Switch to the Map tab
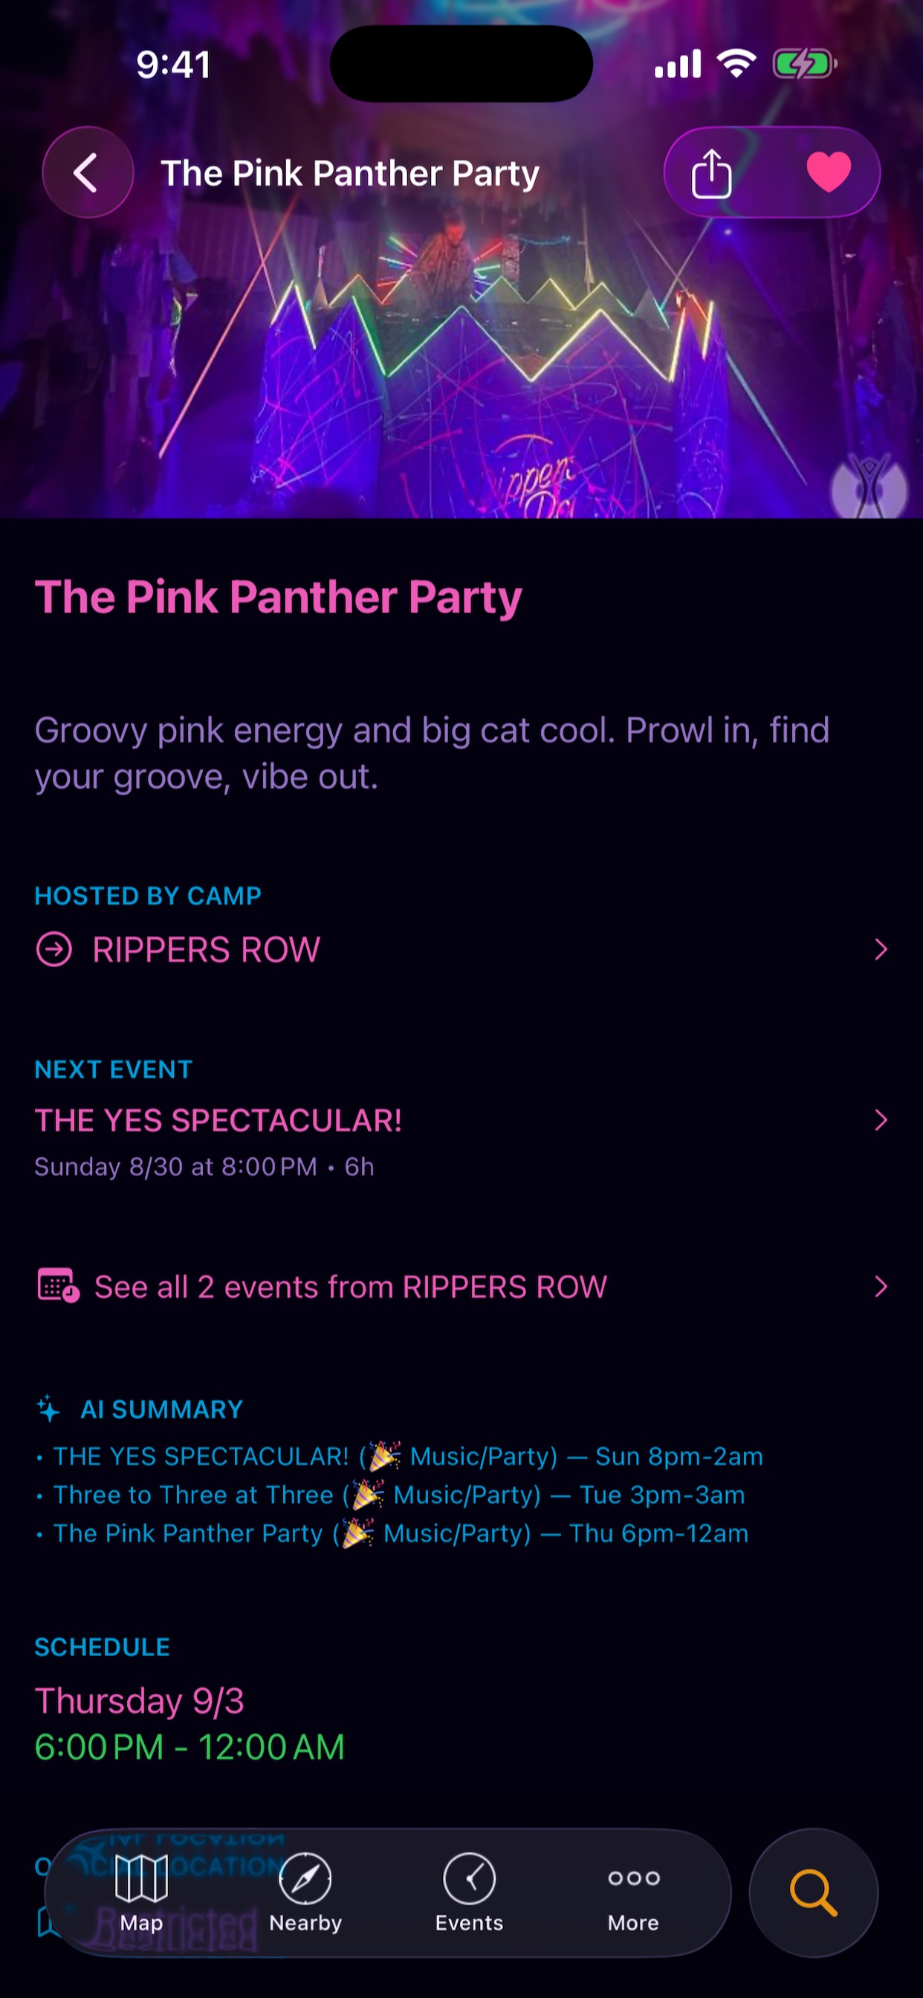Viewport: 923px width, 1998px height. click(141, 1892)
